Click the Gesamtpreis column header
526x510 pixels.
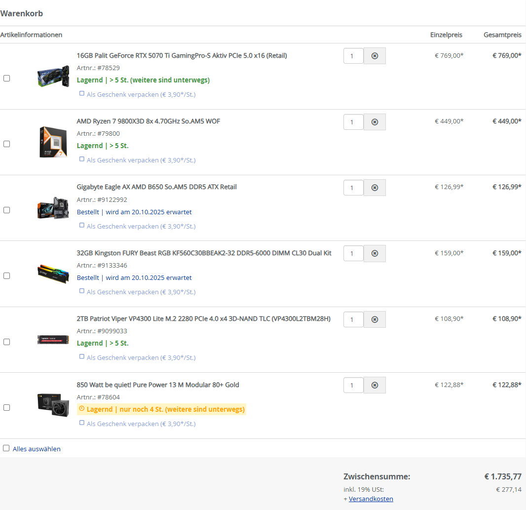pyautogui.click(x=502, y=35)
